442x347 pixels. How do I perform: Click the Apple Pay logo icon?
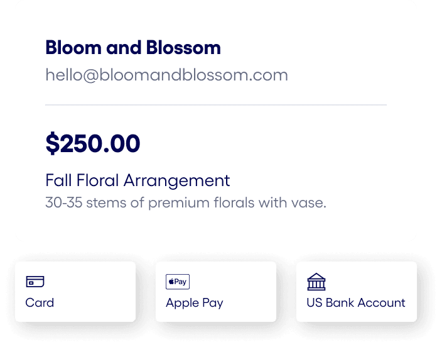[178, 282]
